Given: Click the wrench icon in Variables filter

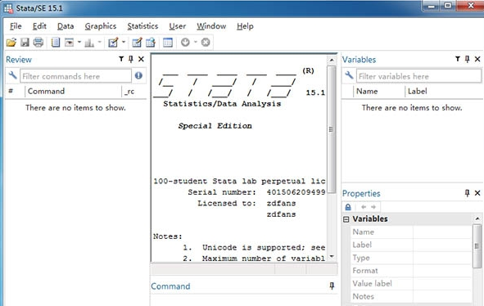Looking at the screenshot, I should (x=349, y=75).
